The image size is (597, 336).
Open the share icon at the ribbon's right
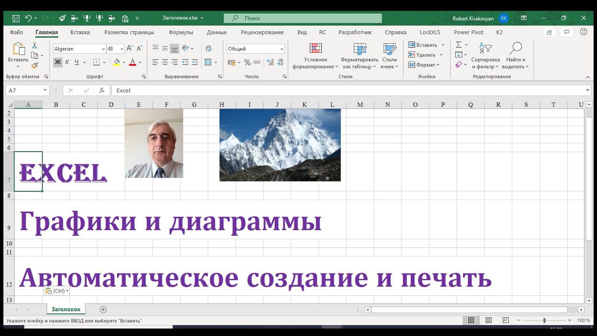coord(549,32)
